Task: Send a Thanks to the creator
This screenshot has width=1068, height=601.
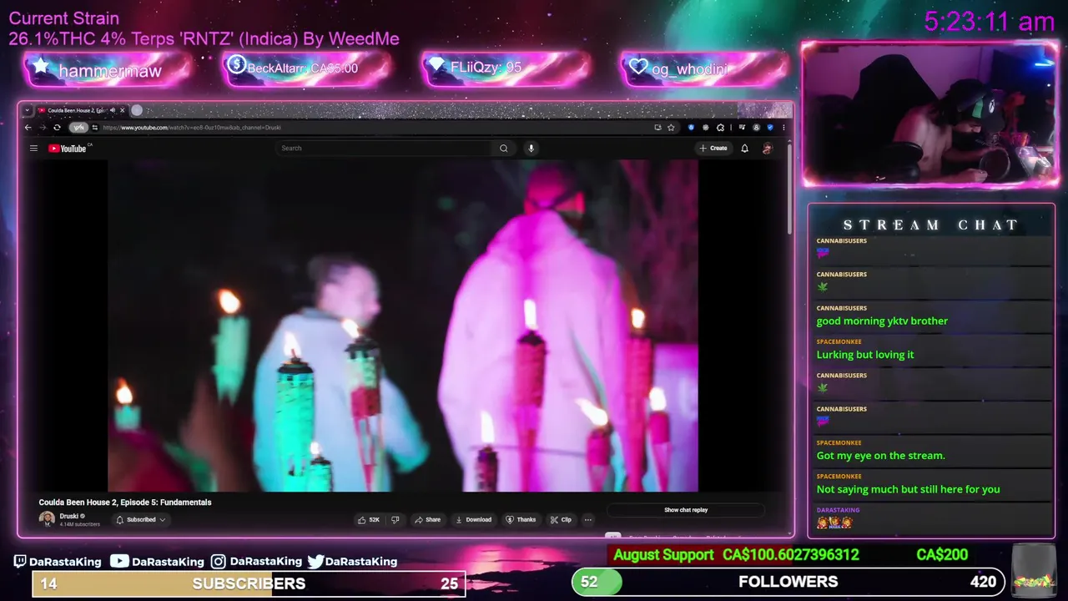Action: [x=521, y=519]
